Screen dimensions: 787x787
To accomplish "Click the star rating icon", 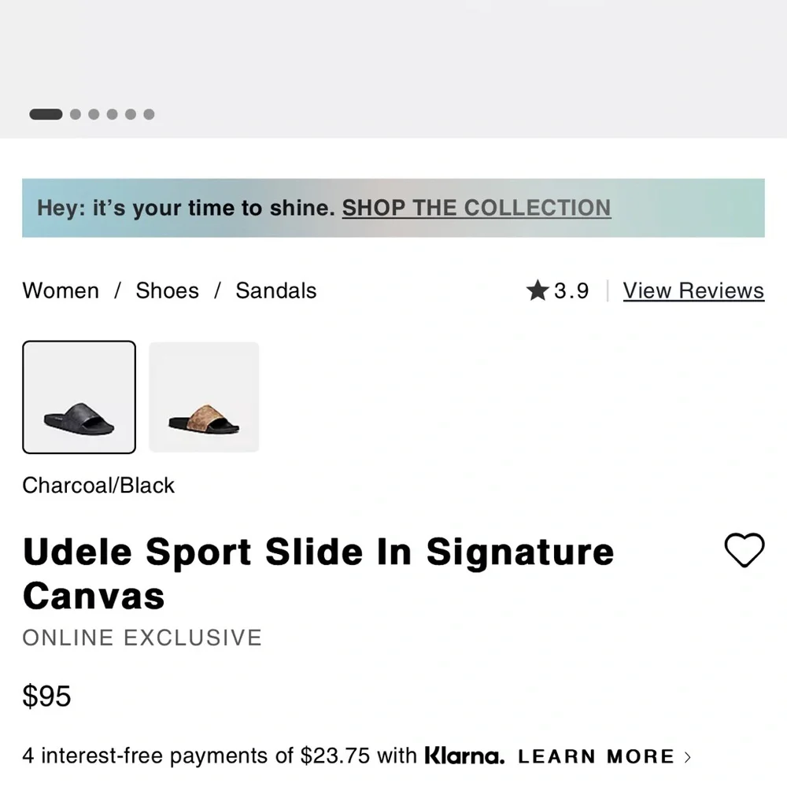I will pos(538,290).
